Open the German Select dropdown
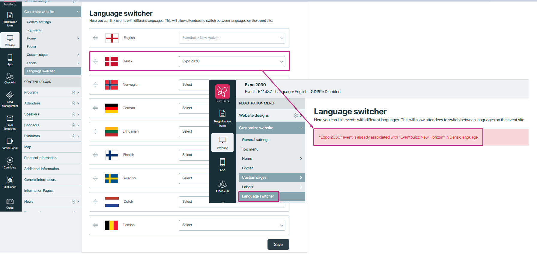 click(194, 108)
